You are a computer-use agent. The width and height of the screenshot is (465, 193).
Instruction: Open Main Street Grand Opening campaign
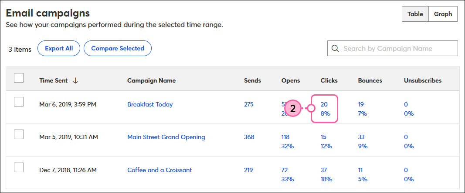tap(166, 137)
